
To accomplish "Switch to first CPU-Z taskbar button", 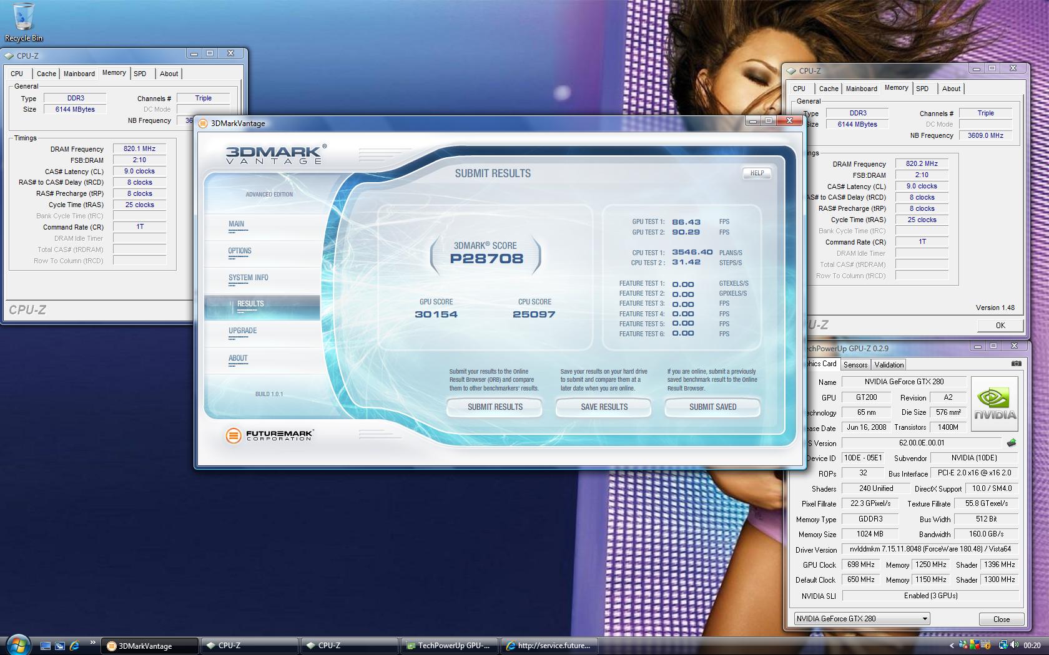I will (250, 646).
